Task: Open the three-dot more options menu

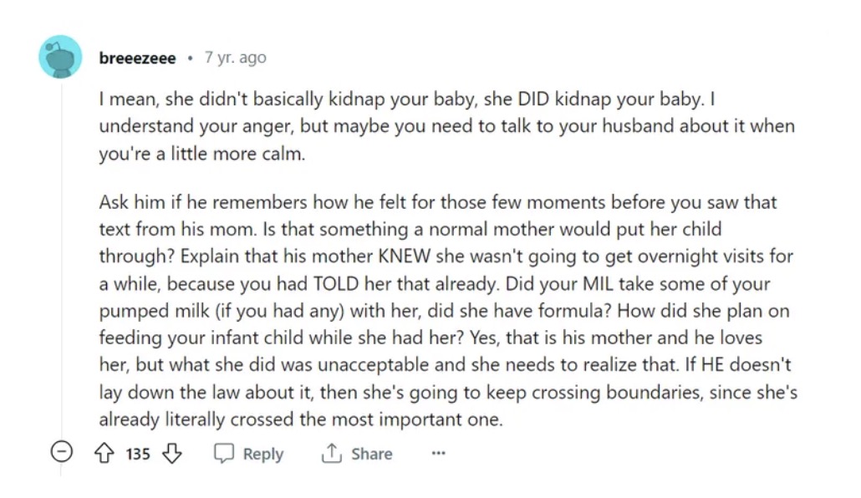Action: 438,454
